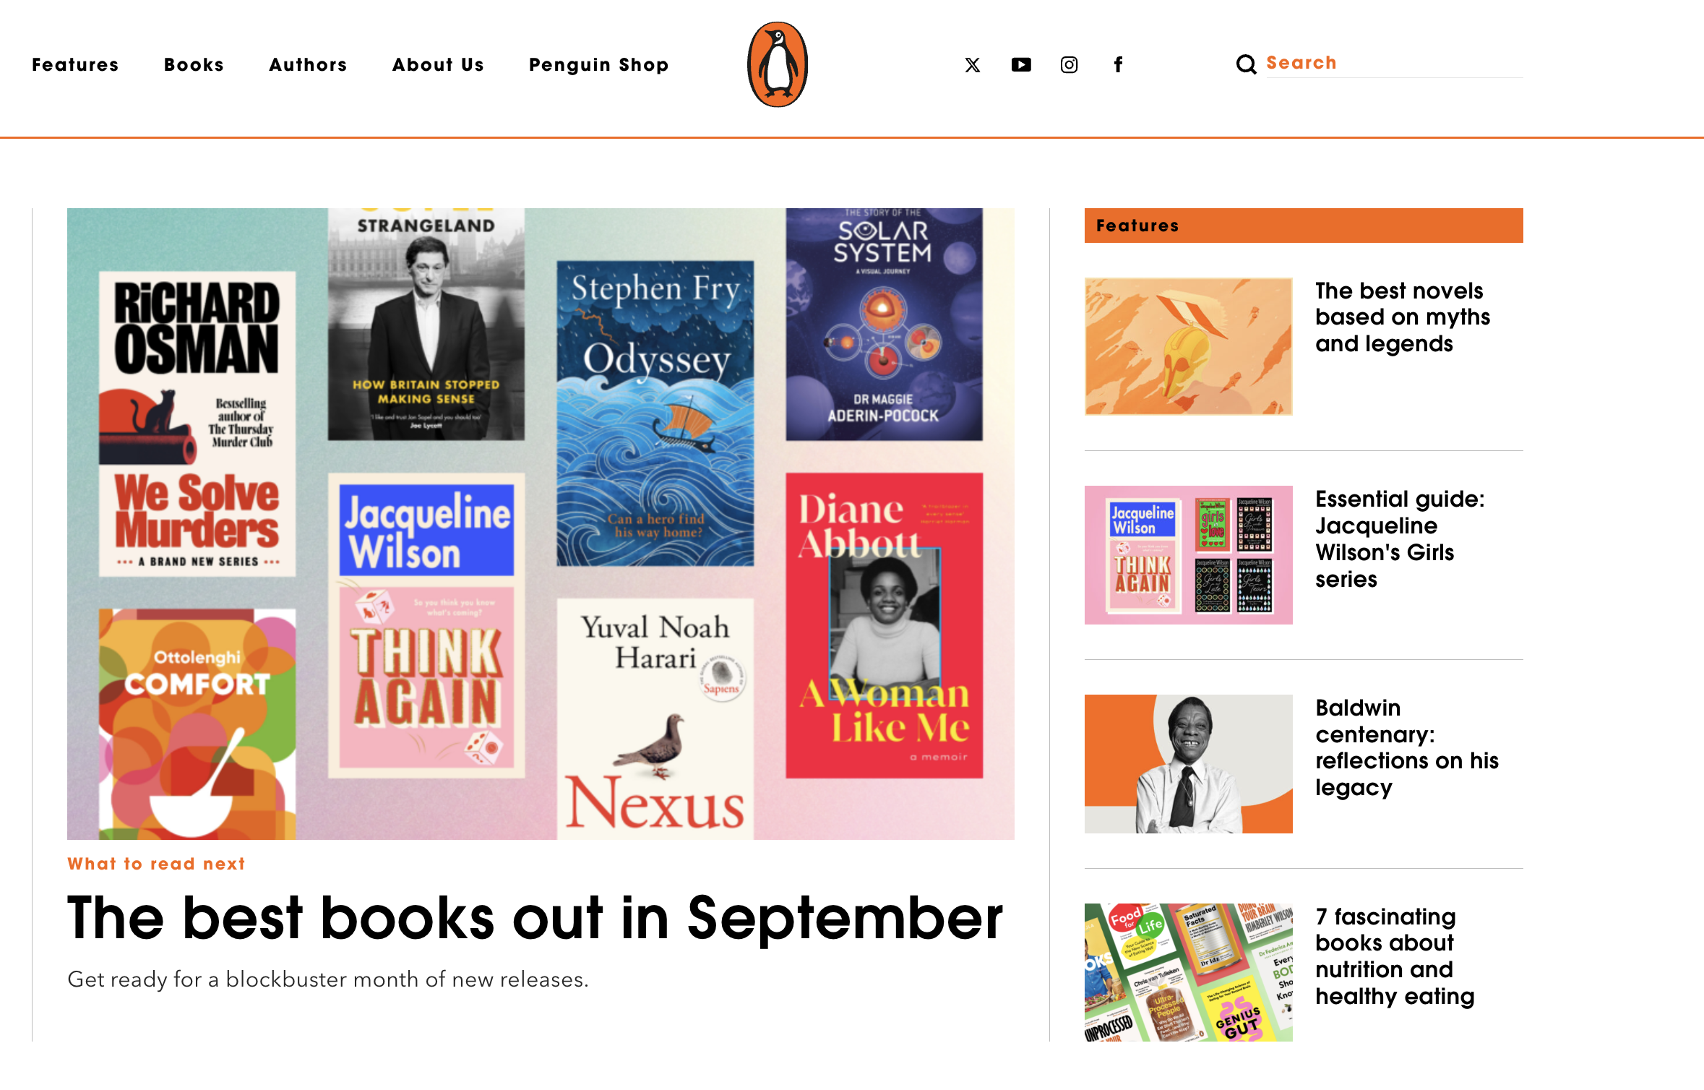The width and height of the screenshot is (1704, 1090).
Task: Open the Instagram social icon
Action: point(1070,65)
